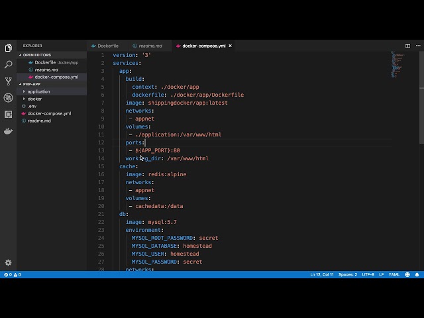Click 'MYSQL_ROOT_PASSWORD' key
The width and height of the screenshot is (424, 318).
(162, 238)
